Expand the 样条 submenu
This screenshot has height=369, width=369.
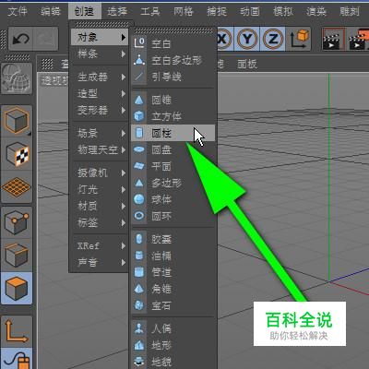pyautogui.click(x=100, y=54)
